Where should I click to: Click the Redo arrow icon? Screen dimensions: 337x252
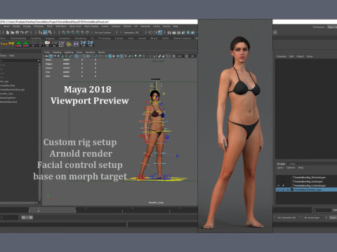point(27,32)
